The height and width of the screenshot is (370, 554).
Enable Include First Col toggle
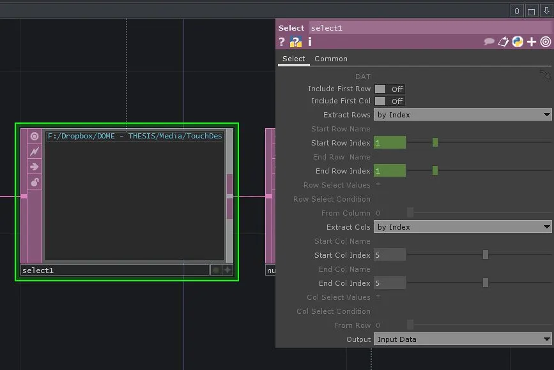[x=389, y=101]
